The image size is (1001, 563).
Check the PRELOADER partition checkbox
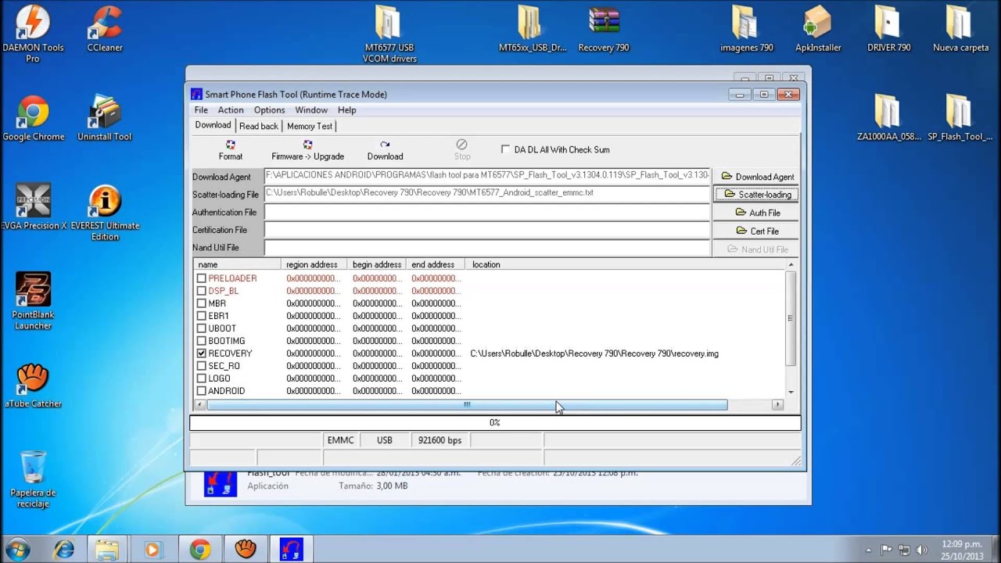tap(202, 278)
